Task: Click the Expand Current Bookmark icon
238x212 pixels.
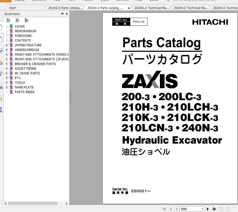Action: [x=26, y=20]
